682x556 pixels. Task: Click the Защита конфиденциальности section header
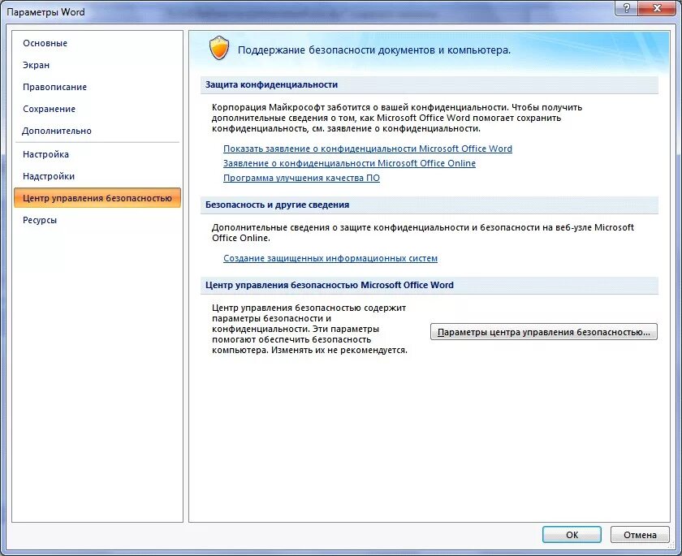429,84
